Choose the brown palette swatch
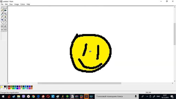Image resolution: width=176 pixels, height=99 pixels. point(32,86)
